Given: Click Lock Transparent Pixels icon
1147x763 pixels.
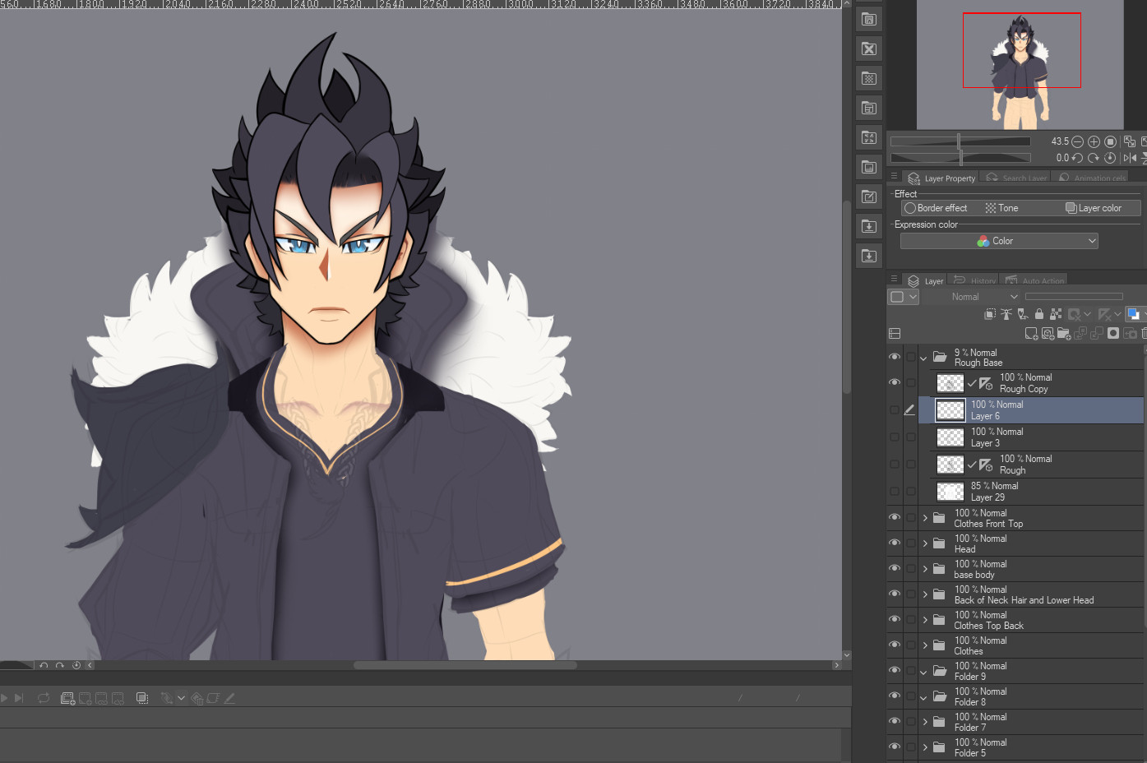Looking at the screenshot, I should click(x=1056, y=314).
